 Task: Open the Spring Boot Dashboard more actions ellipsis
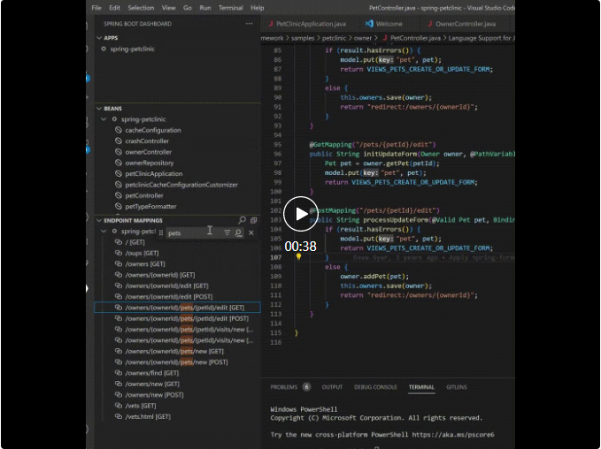point(249,24)
